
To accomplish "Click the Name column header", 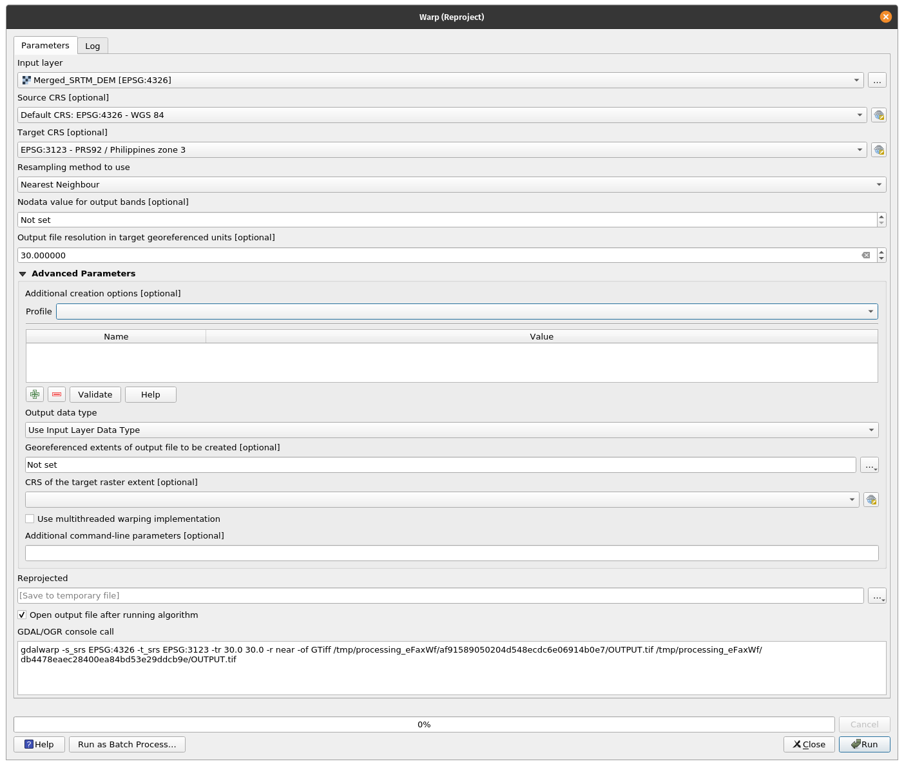I will click(116, 336).
